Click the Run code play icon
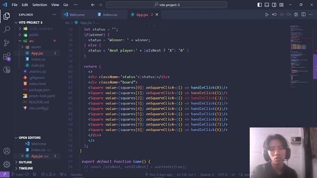The image size is (317, 178). 267,14
